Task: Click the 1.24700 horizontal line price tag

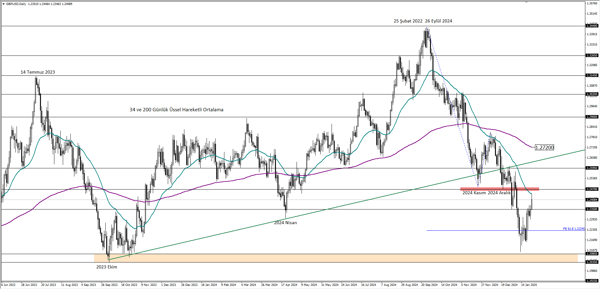Action: click(x=592, y=189)
